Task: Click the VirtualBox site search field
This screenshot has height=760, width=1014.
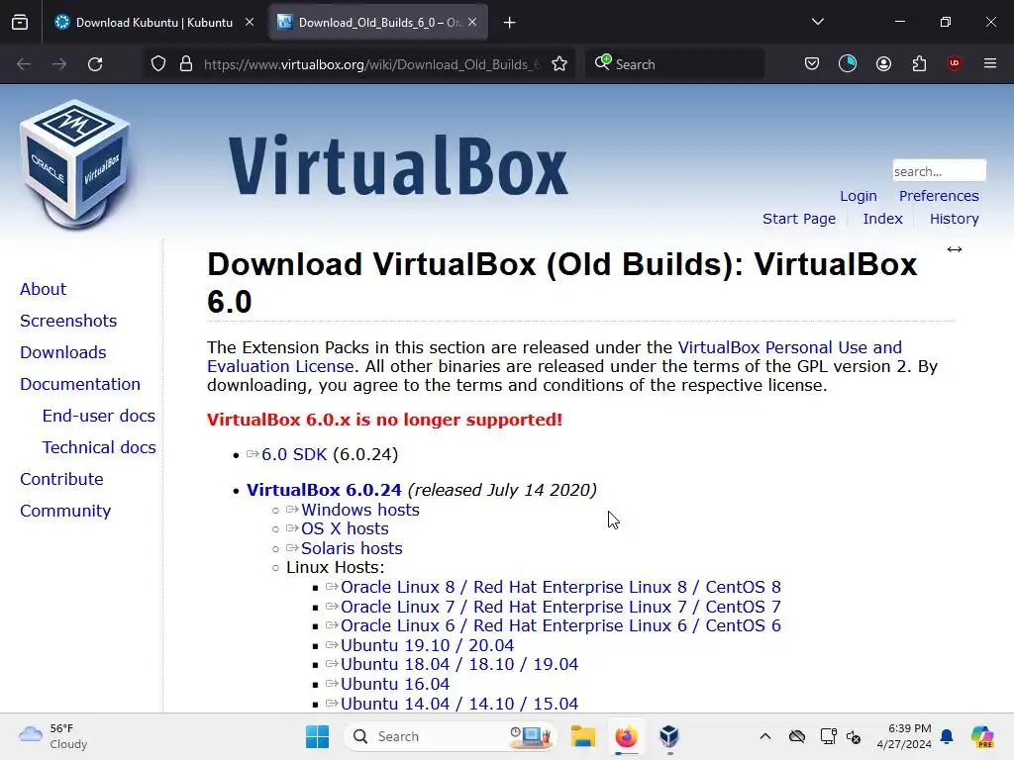Action: 939,171
